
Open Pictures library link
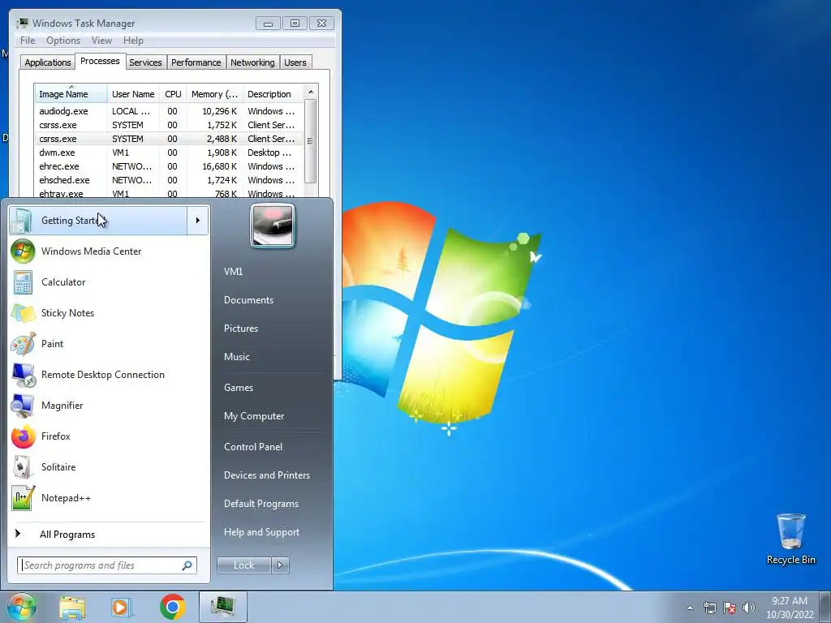click(240, 329)
